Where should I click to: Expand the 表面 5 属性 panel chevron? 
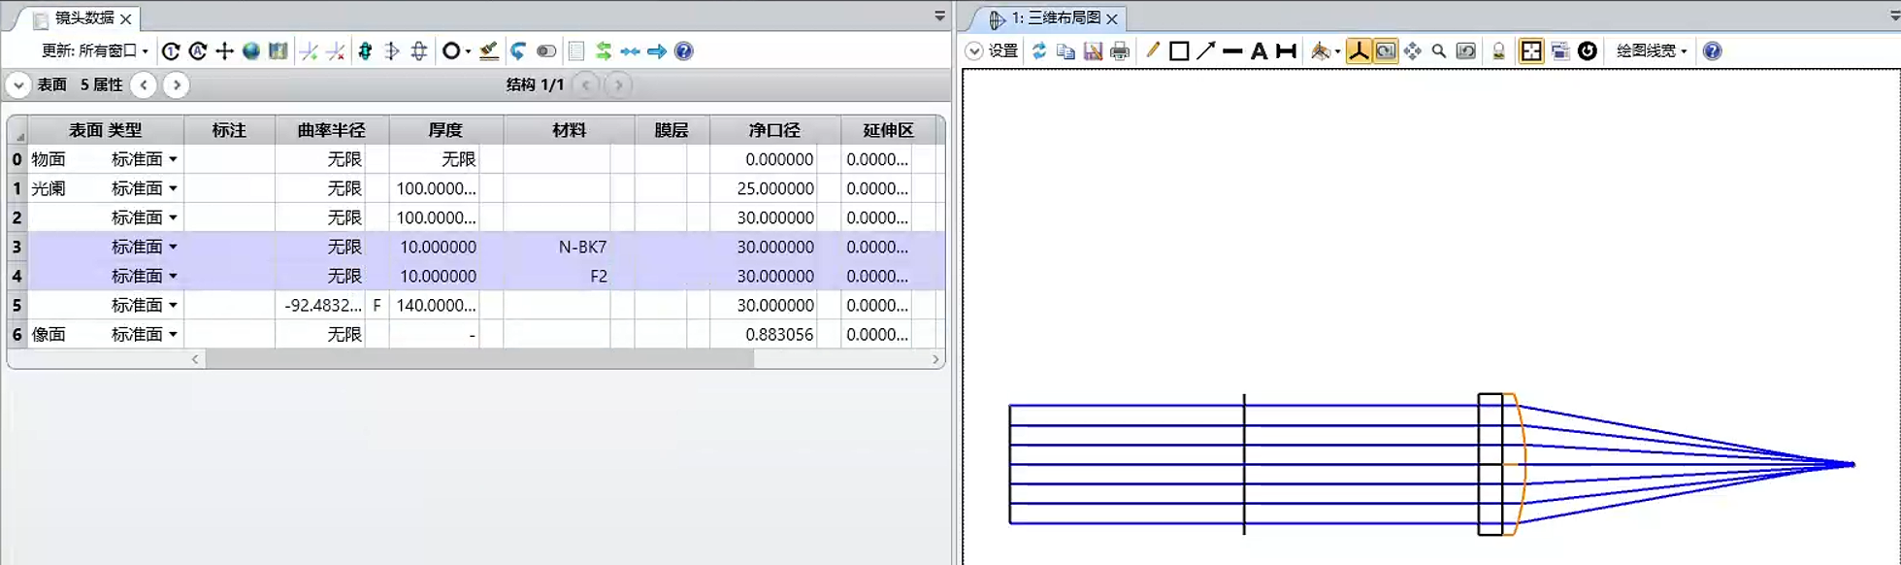coord(18,85)
